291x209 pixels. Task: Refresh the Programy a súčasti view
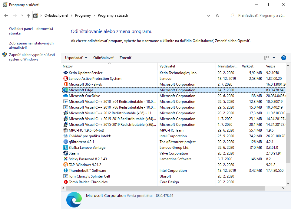pos(217,15)
